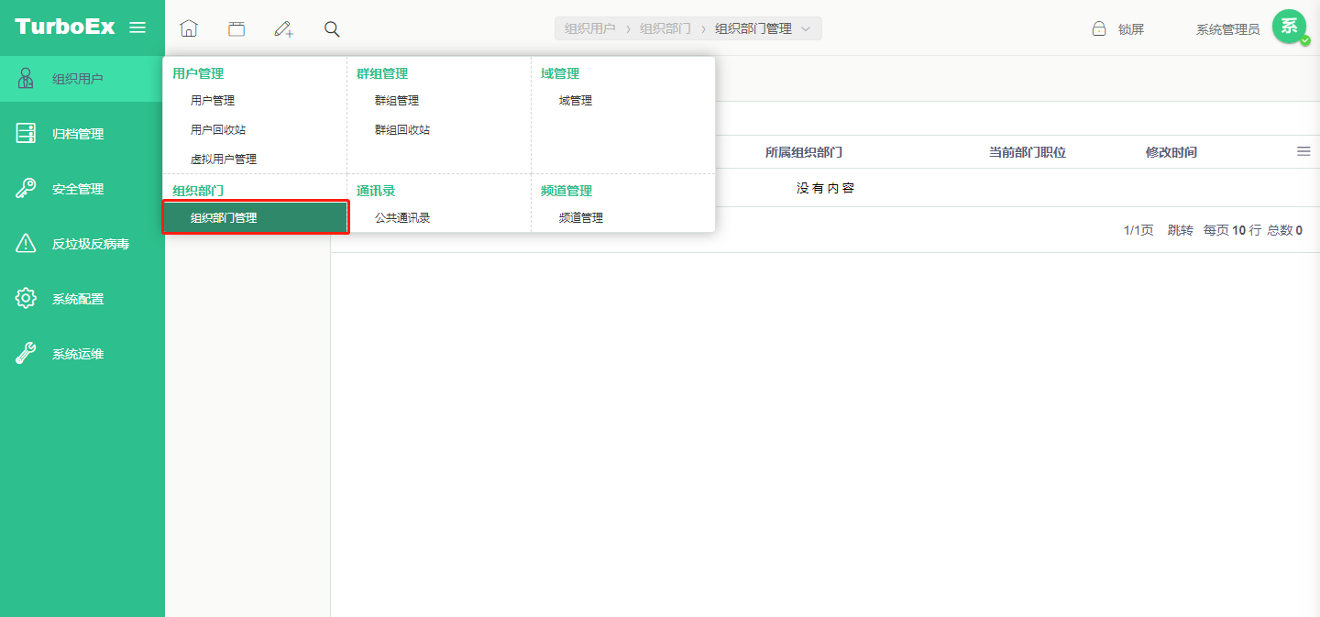Image resolution: width=1320 pixels, height=617 pixels.
Task: Open 系统运维 in the sidebar
Action: coord(78,354)
